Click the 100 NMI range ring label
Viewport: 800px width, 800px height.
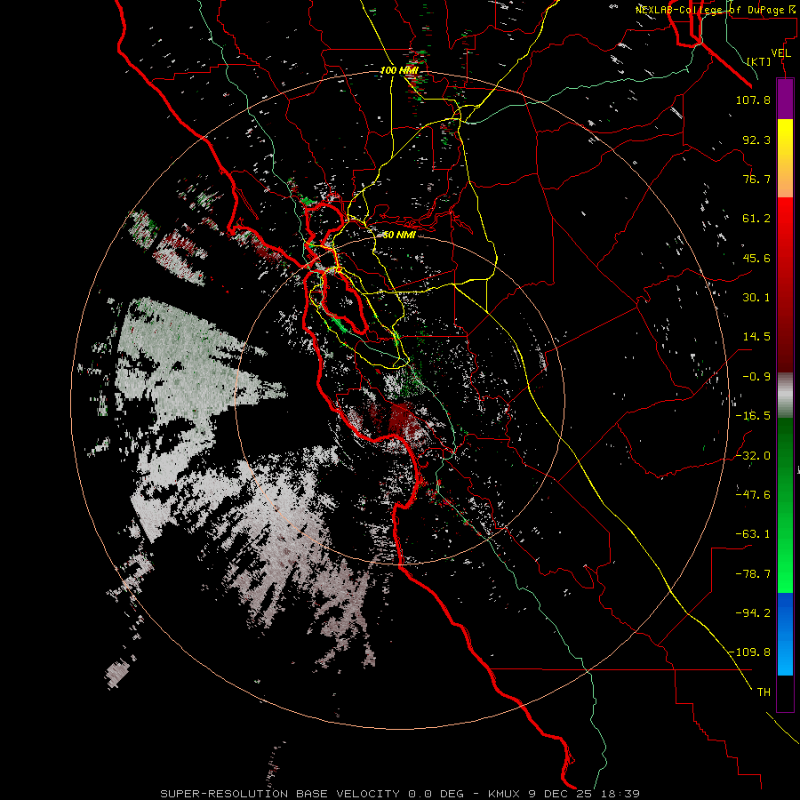(x=399, y=70)
